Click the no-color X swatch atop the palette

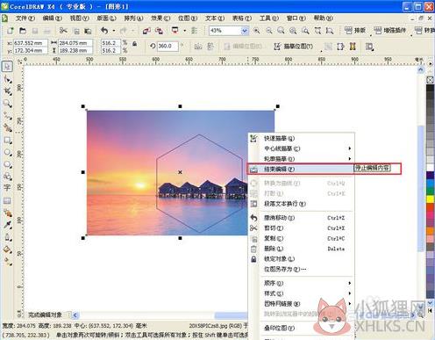(x=430, y=80)
